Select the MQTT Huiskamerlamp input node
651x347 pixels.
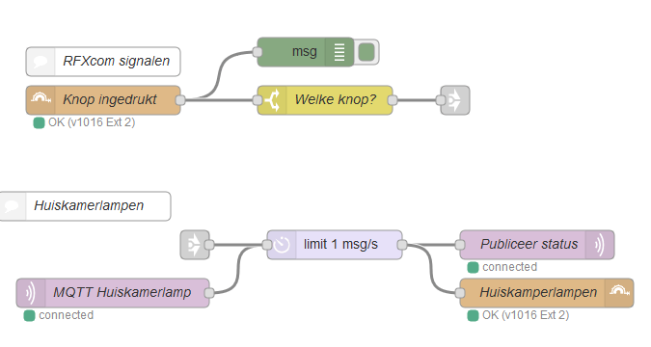113,293
